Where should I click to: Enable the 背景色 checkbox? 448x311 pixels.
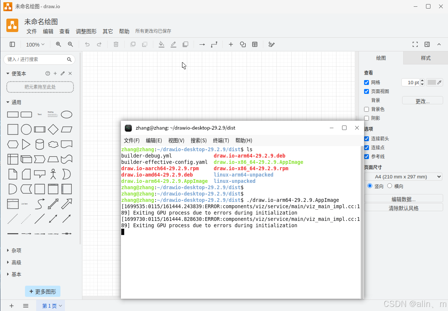tap(367, 109)
